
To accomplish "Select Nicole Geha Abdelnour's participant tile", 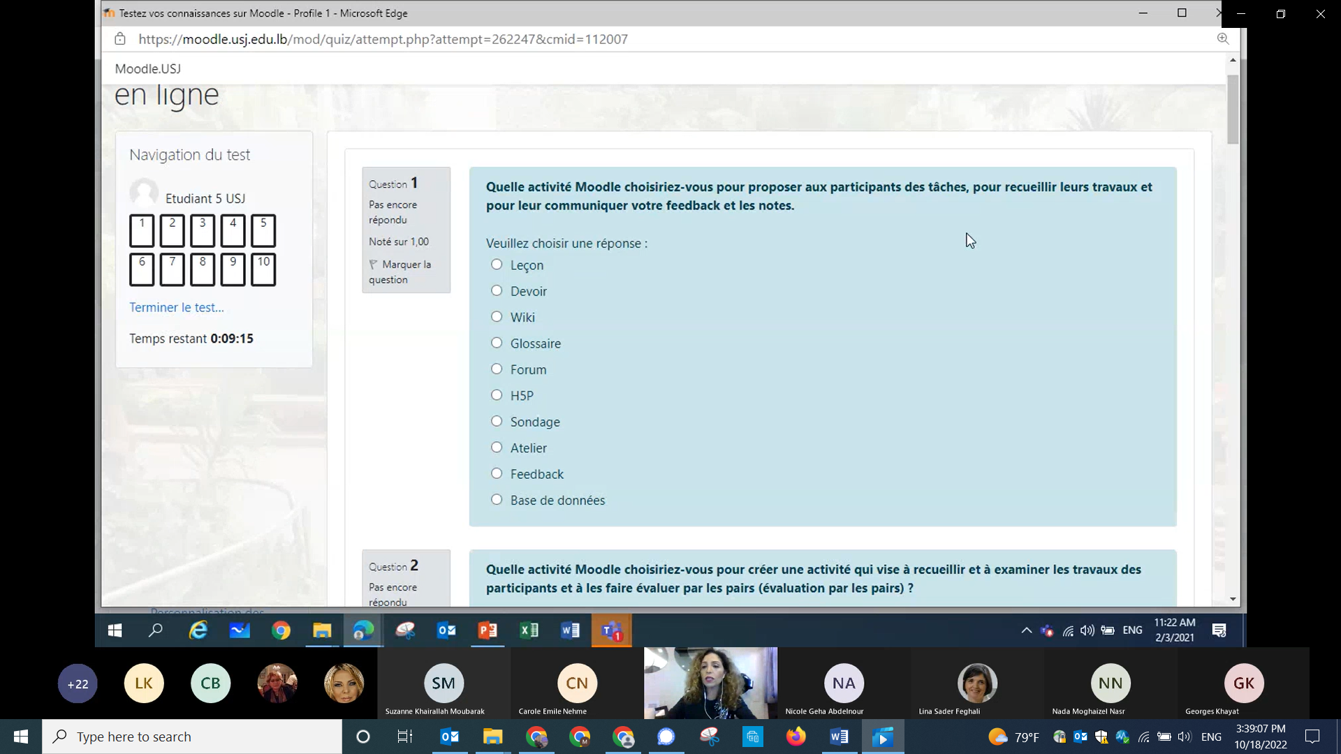I will (x=844, y=683).
